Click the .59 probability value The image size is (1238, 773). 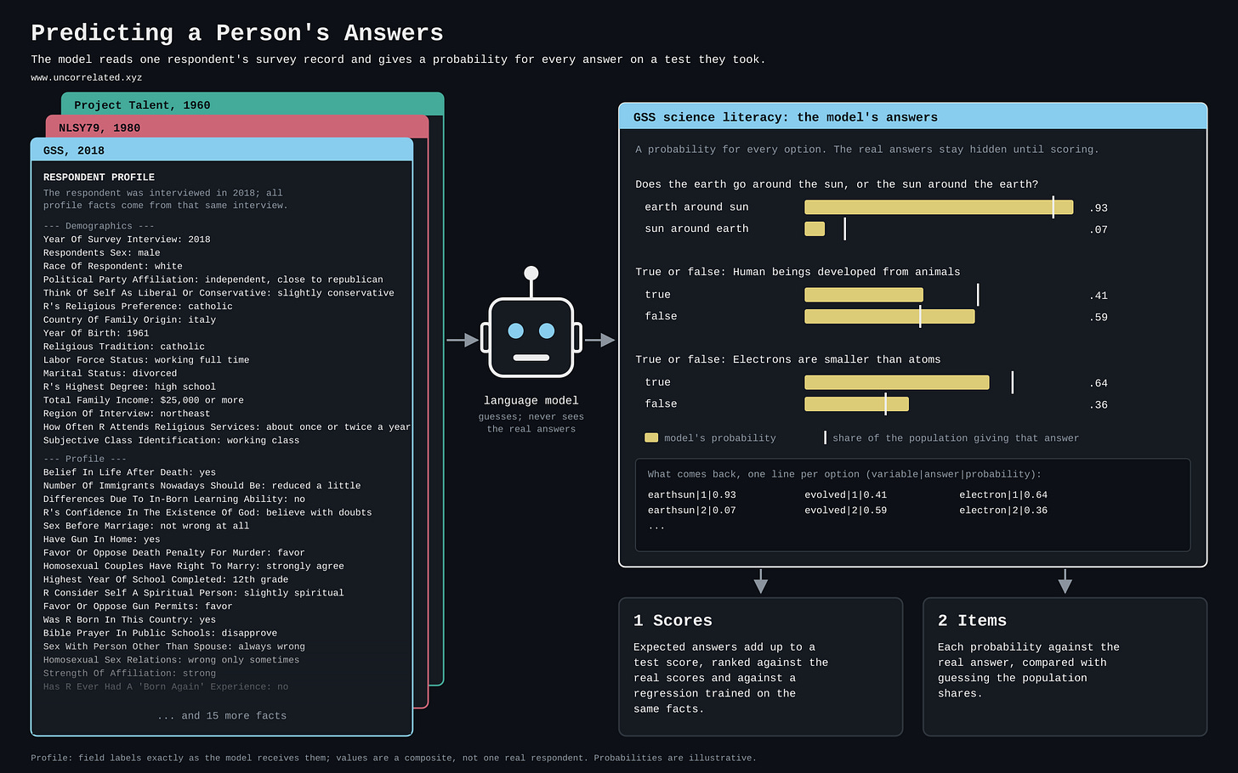(1099, 317)
